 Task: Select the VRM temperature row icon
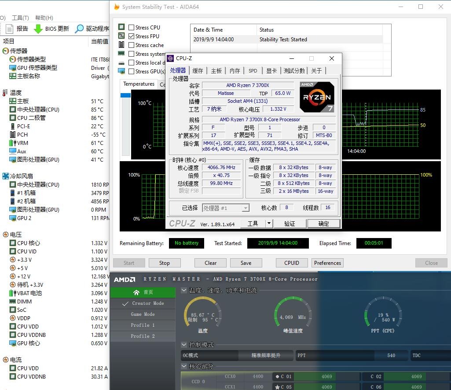click(13, 143)
